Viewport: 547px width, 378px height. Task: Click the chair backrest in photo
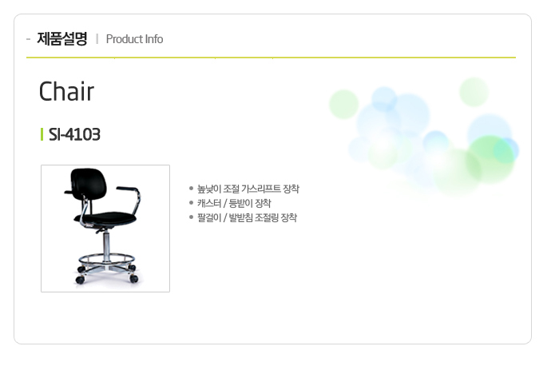point(89,184)
